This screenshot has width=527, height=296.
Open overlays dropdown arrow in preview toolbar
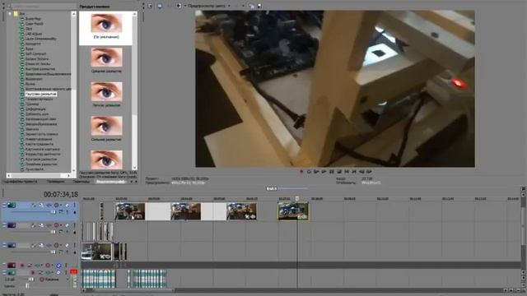click(x=243, y=6)
